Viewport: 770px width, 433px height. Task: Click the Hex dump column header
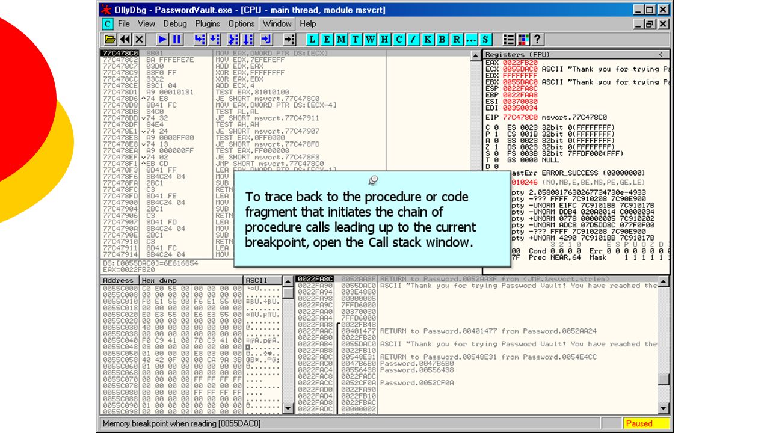[x=191, y=281]
